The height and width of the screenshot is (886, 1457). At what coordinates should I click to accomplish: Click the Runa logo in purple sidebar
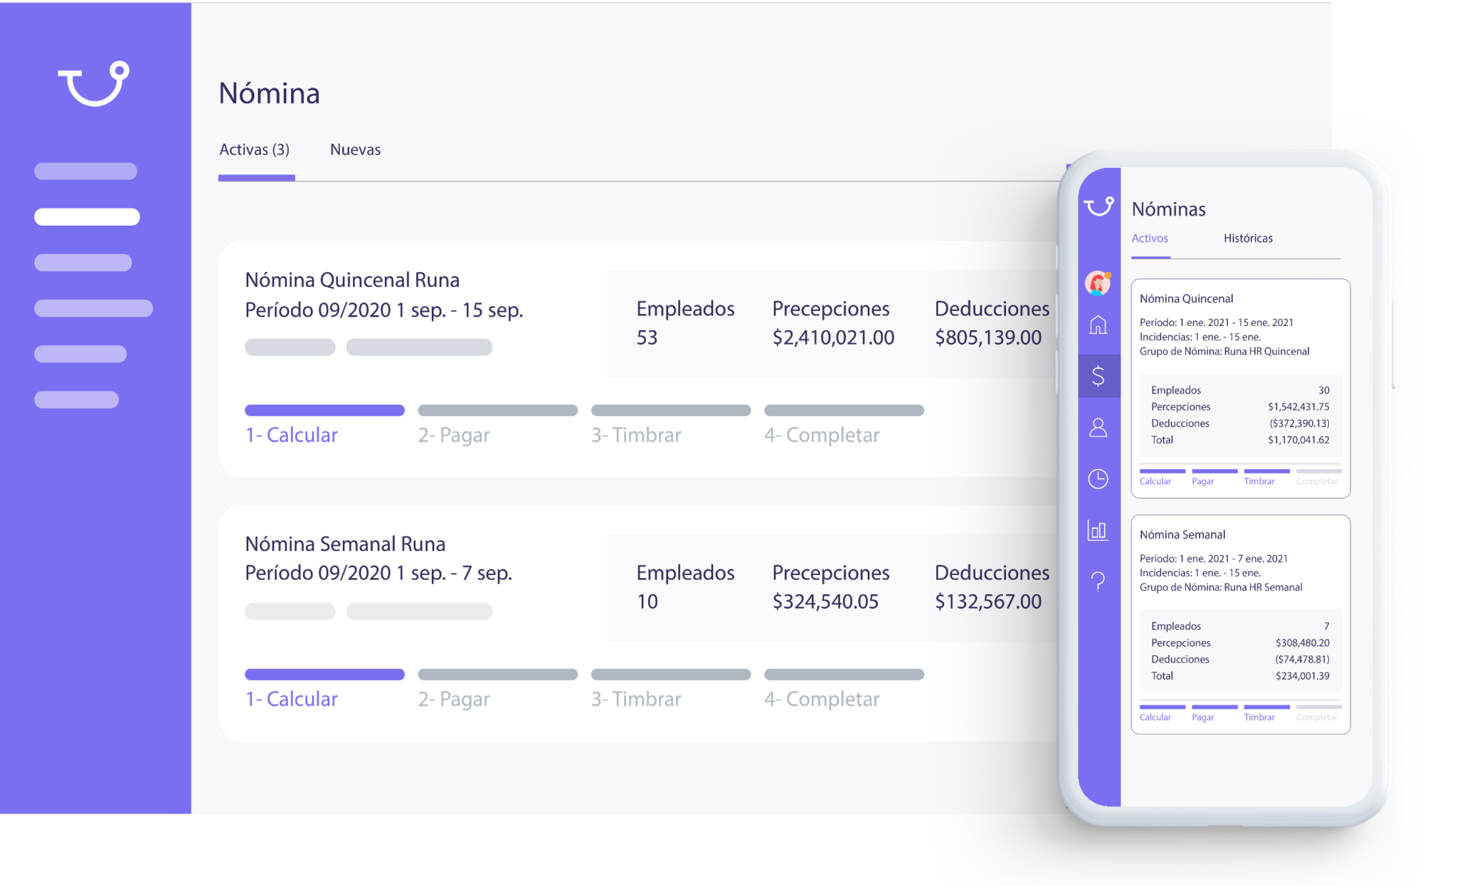93,84
